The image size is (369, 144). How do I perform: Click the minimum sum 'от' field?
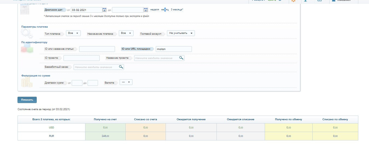(77, 83)
